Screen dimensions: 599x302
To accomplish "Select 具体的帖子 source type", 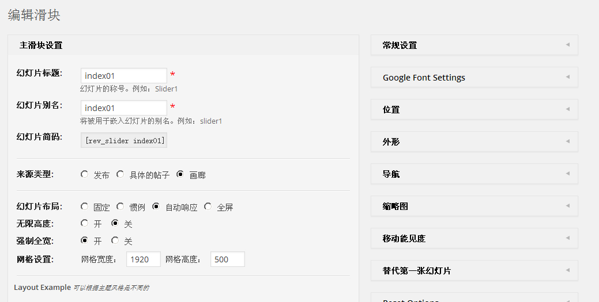I will pos(120,174).
